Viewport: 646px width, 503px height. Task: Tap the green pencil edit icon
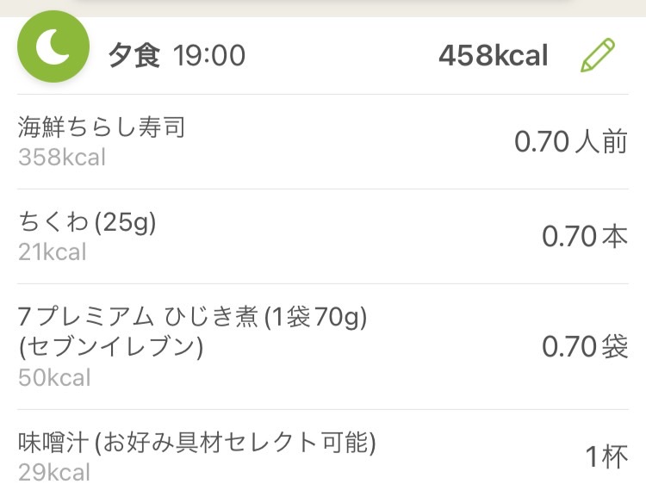click(x=598, y=55)
